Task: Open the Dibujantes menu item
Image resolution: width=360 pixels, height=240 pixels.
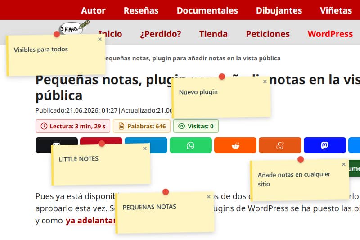Action: [279, 10]
